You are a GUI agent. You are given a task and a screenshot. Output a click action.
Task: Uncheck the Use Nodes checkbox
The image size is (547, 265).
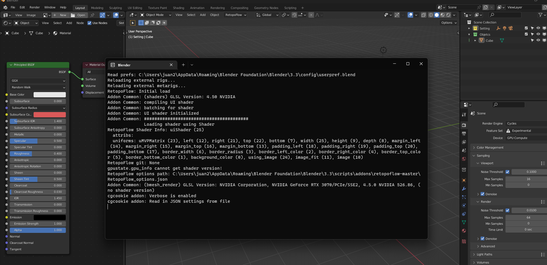(89, 23)
